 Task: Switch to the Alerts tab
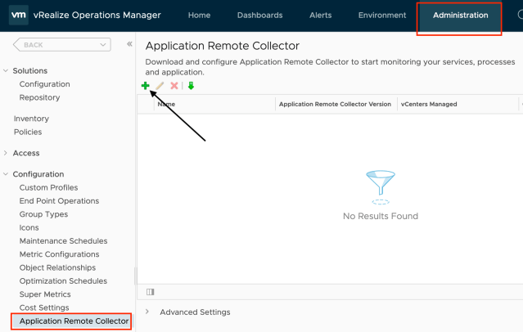tap(320, 16)
